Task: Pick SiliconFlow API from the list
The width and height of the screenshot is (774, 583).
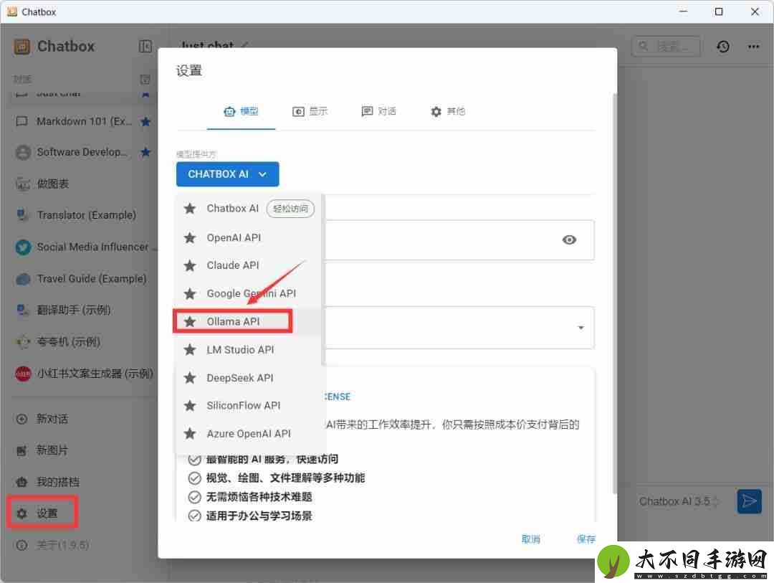Action: pos(248,406)
